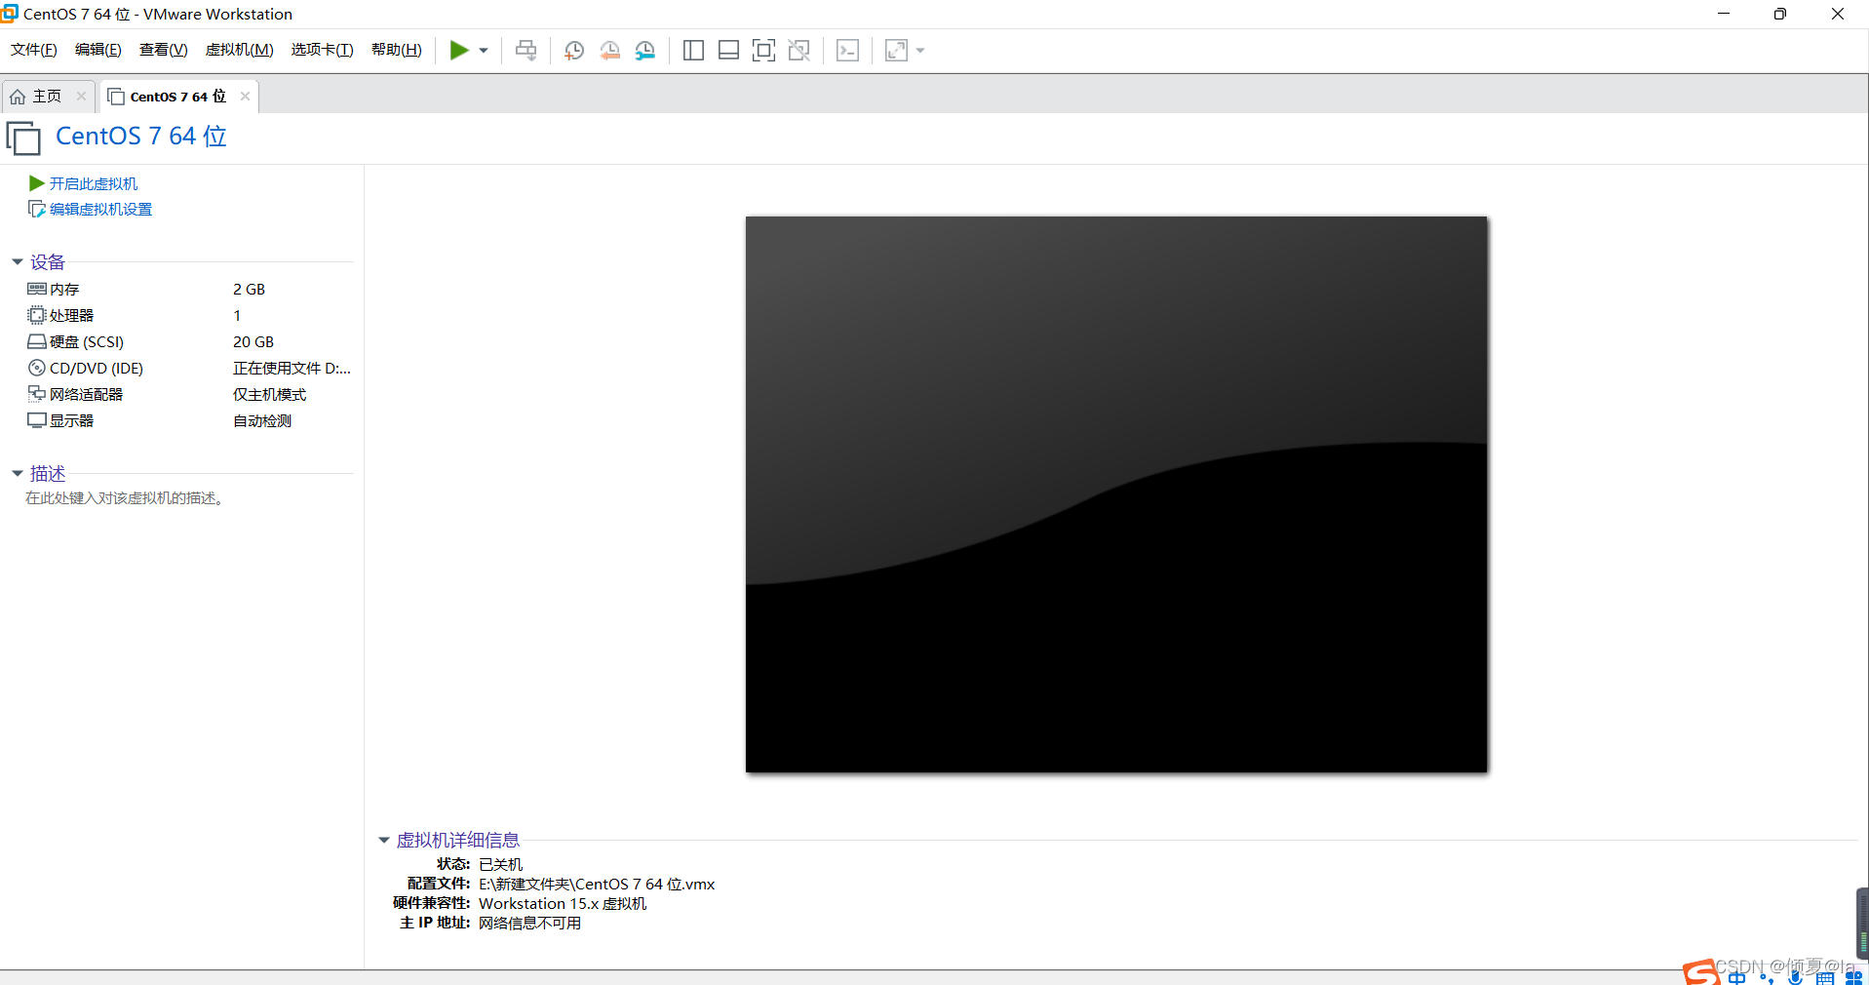The height and width of the screenshot is (985, 1869).
Task: Click the large VM icon beside the title
Action: (23, 138)
